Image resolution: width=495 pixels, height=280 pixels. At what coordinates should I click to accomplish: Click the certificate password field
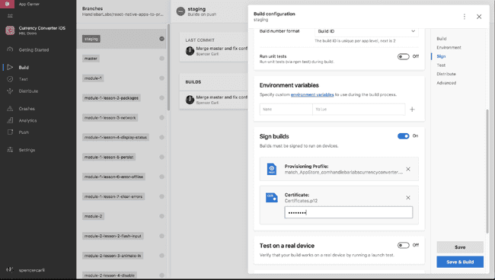[348, 212]
